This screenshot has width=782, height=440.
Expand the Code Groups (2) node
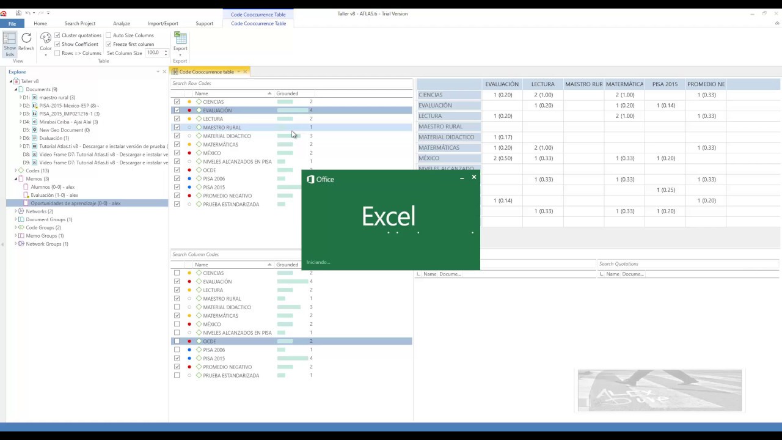pyautogui.click(x=16, y=227)
